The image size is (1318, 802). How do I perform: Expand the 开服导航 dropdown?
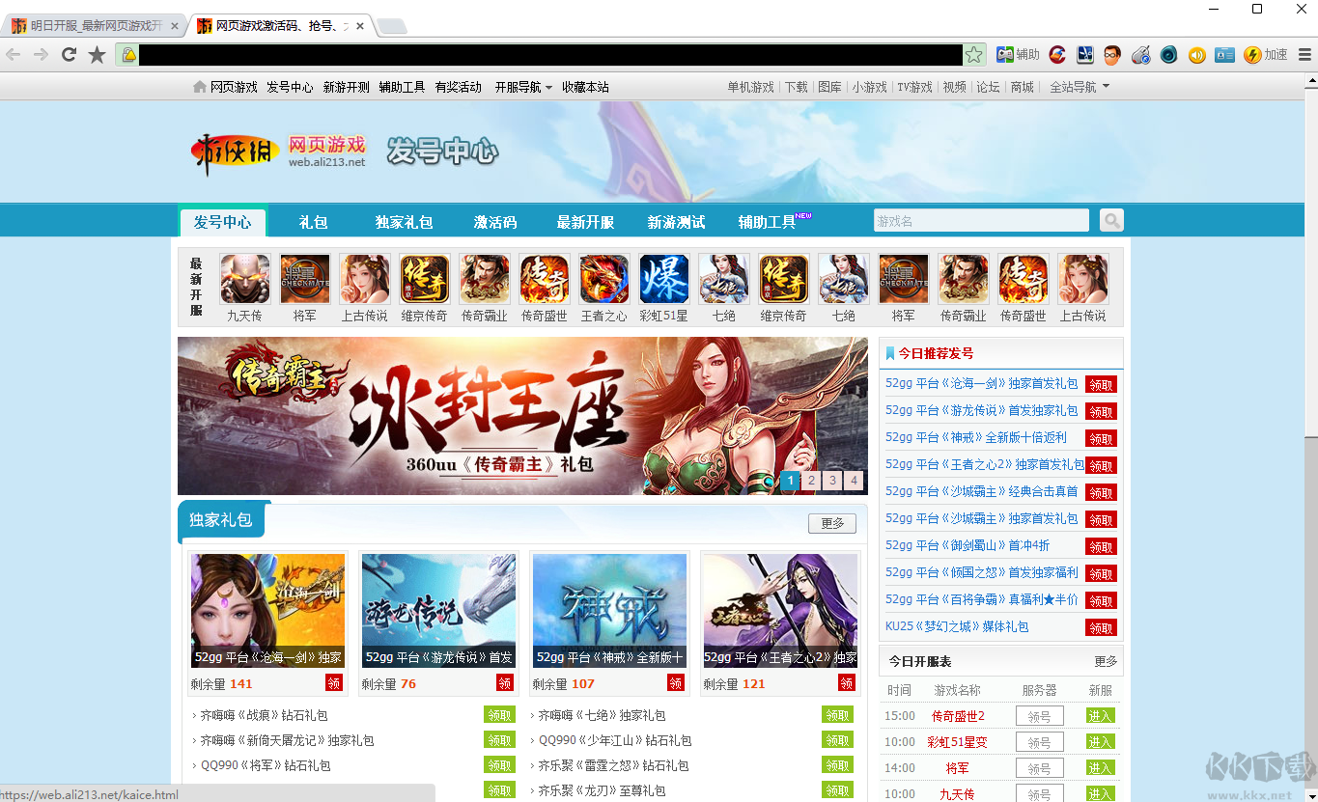(x=523, y=87)
